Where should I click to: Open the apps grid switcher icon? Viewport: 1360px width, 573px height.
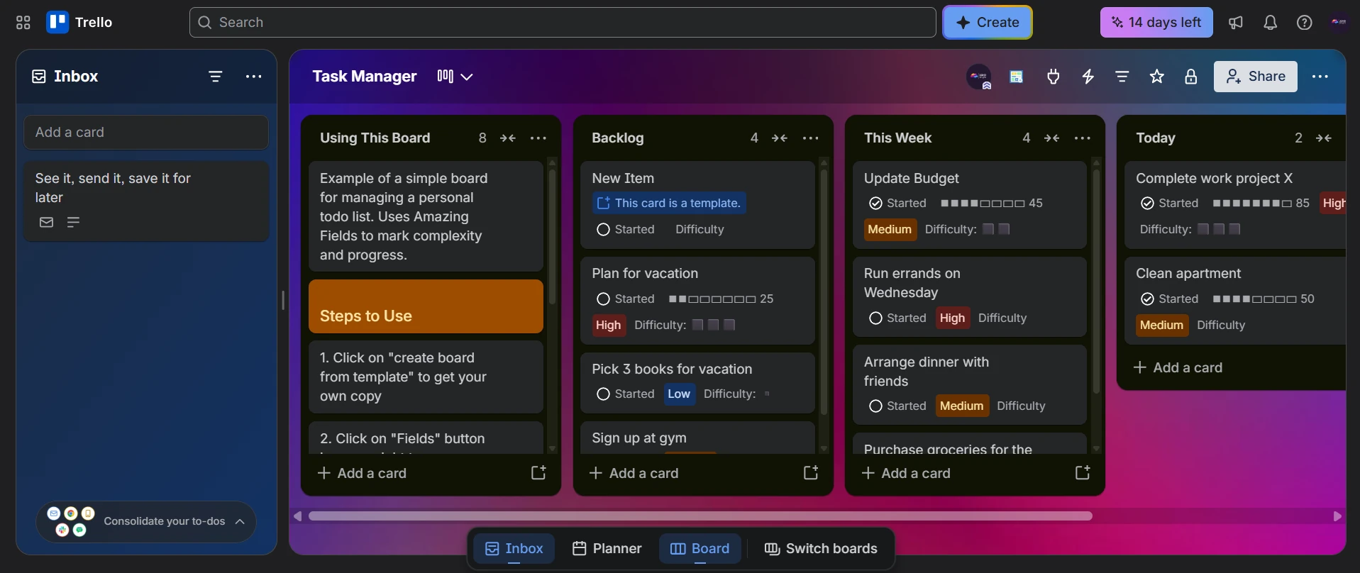[23, 23]
